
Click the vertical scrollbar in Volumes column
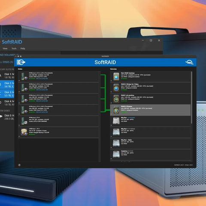point(191,97)
